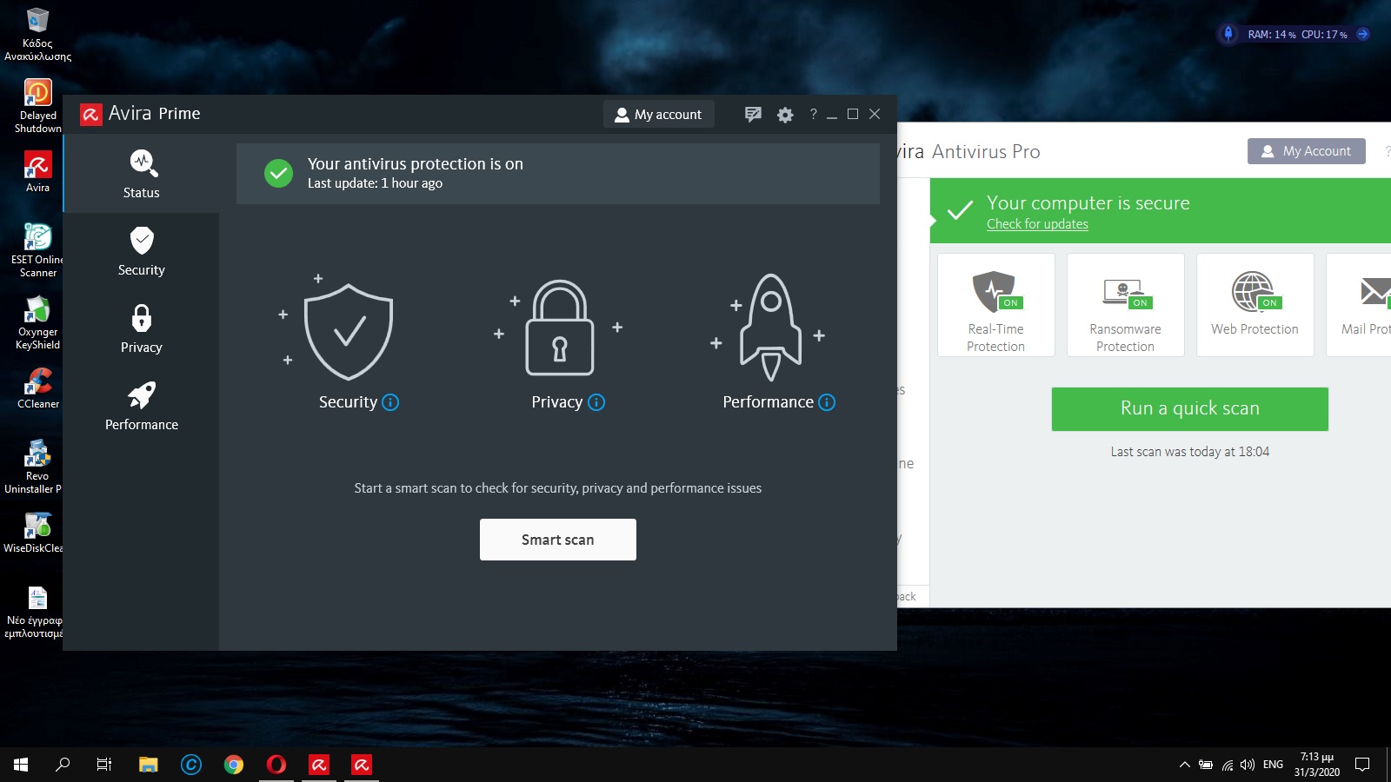Click the Avira logo in Prime title bar
This screenshot has width=1391, height=782.
point(90,114)
